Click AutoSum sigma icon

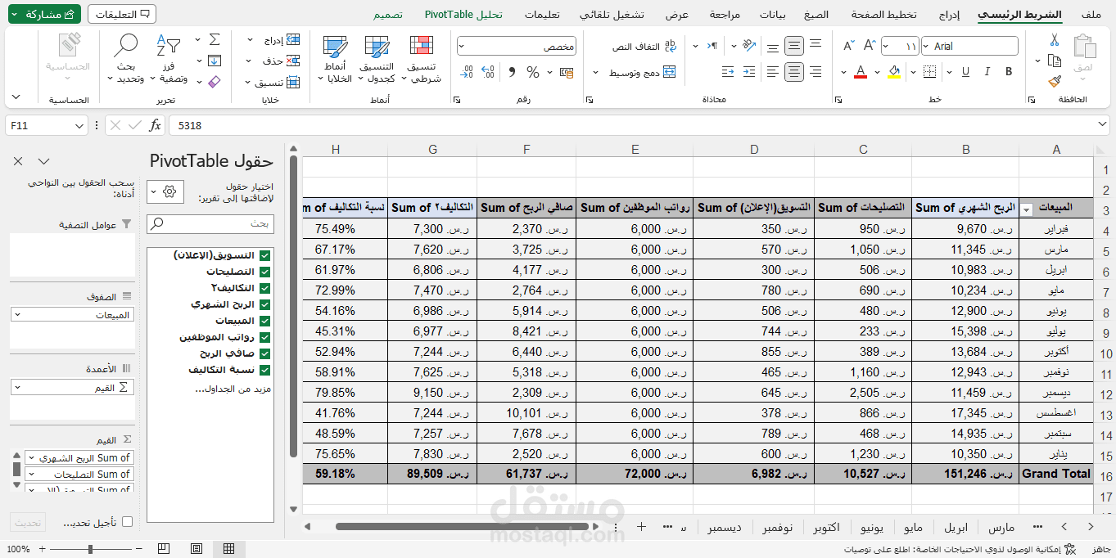click(x=215, y=39)
